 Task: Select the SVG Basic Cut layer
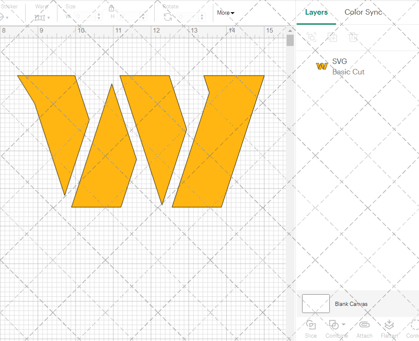[x=348, y=67]
